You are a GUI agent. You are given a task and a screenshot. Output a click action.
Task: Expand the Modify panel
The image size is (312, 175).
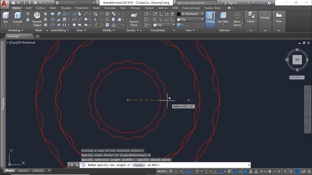pos(108,30)
